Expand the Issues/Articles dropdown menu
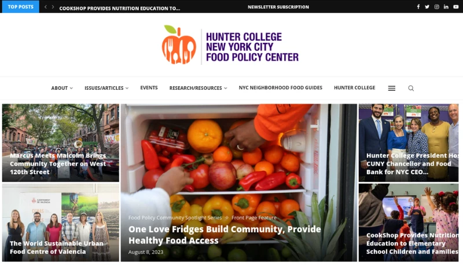This screenshot has width=463, height=278. tap(106, 88)
